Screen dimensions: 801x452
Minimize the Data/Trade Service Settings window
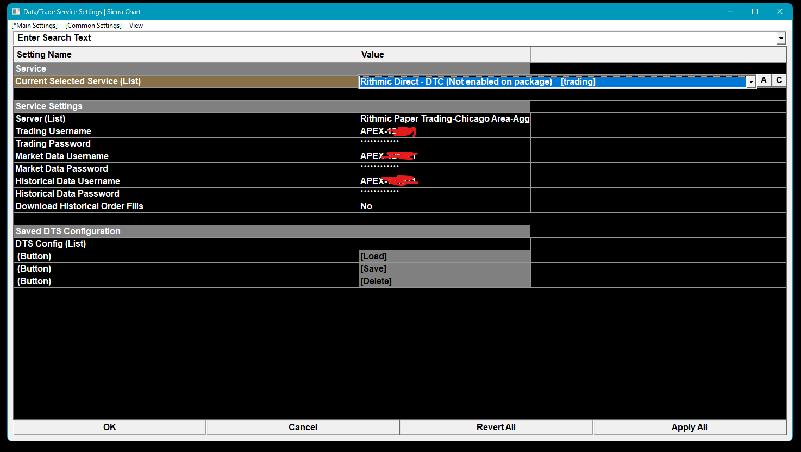pyautogui.click(x=730, y=11)
